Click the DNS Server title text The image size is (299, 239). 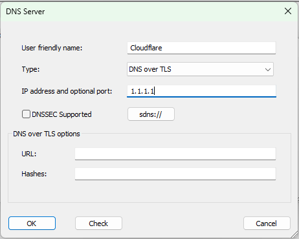pos(25,12)
